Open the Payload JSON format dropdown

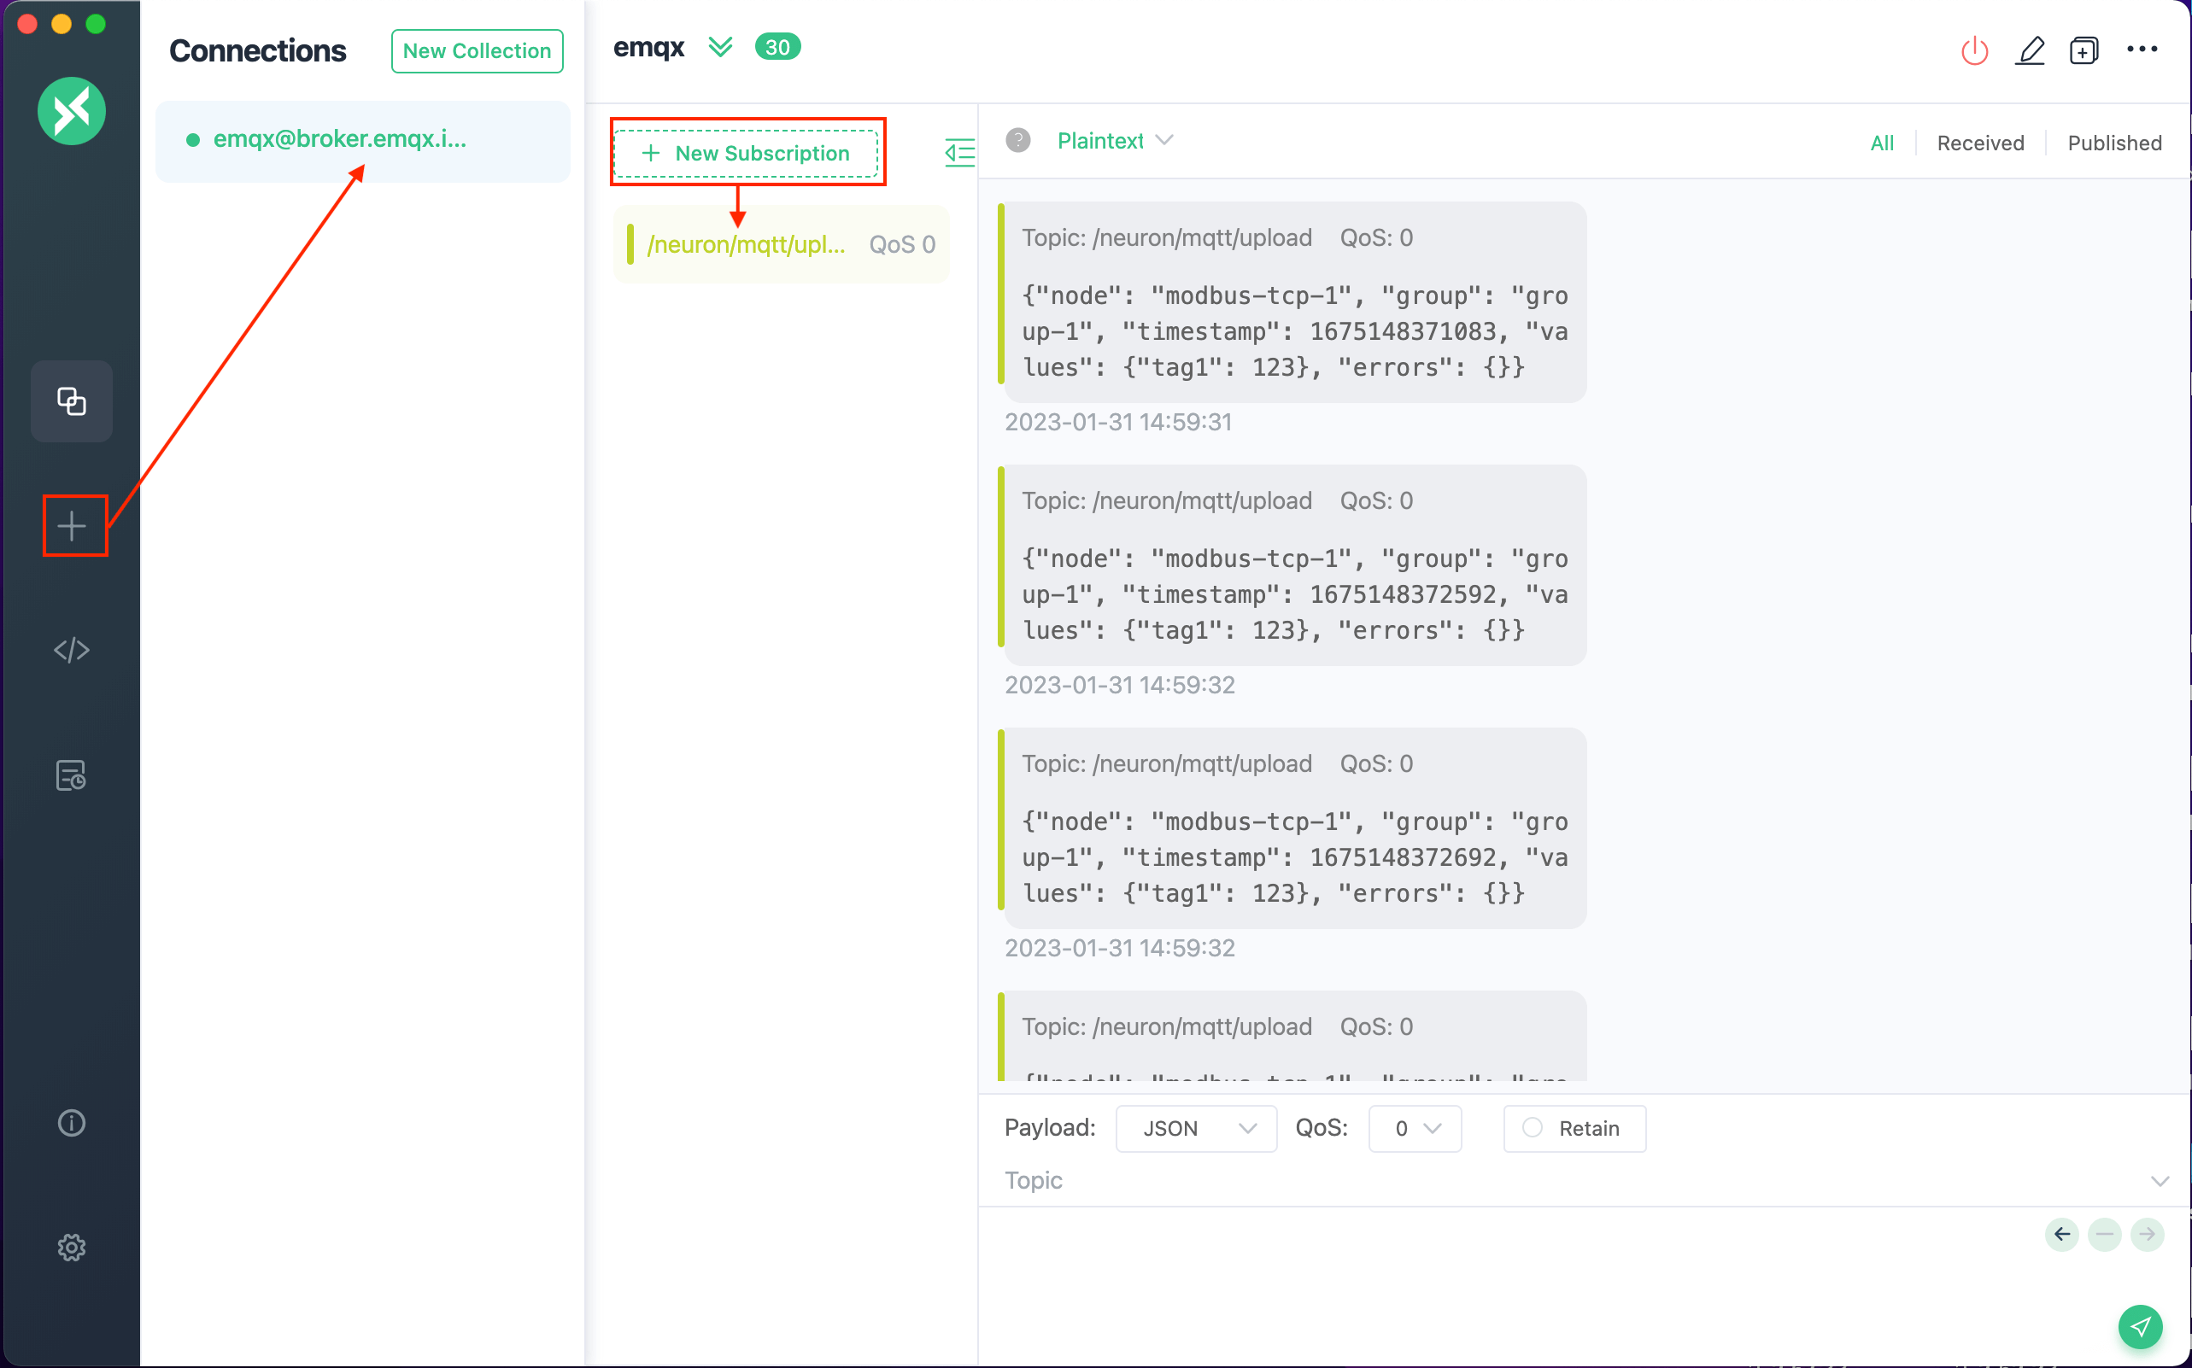click(1196, 1128)
